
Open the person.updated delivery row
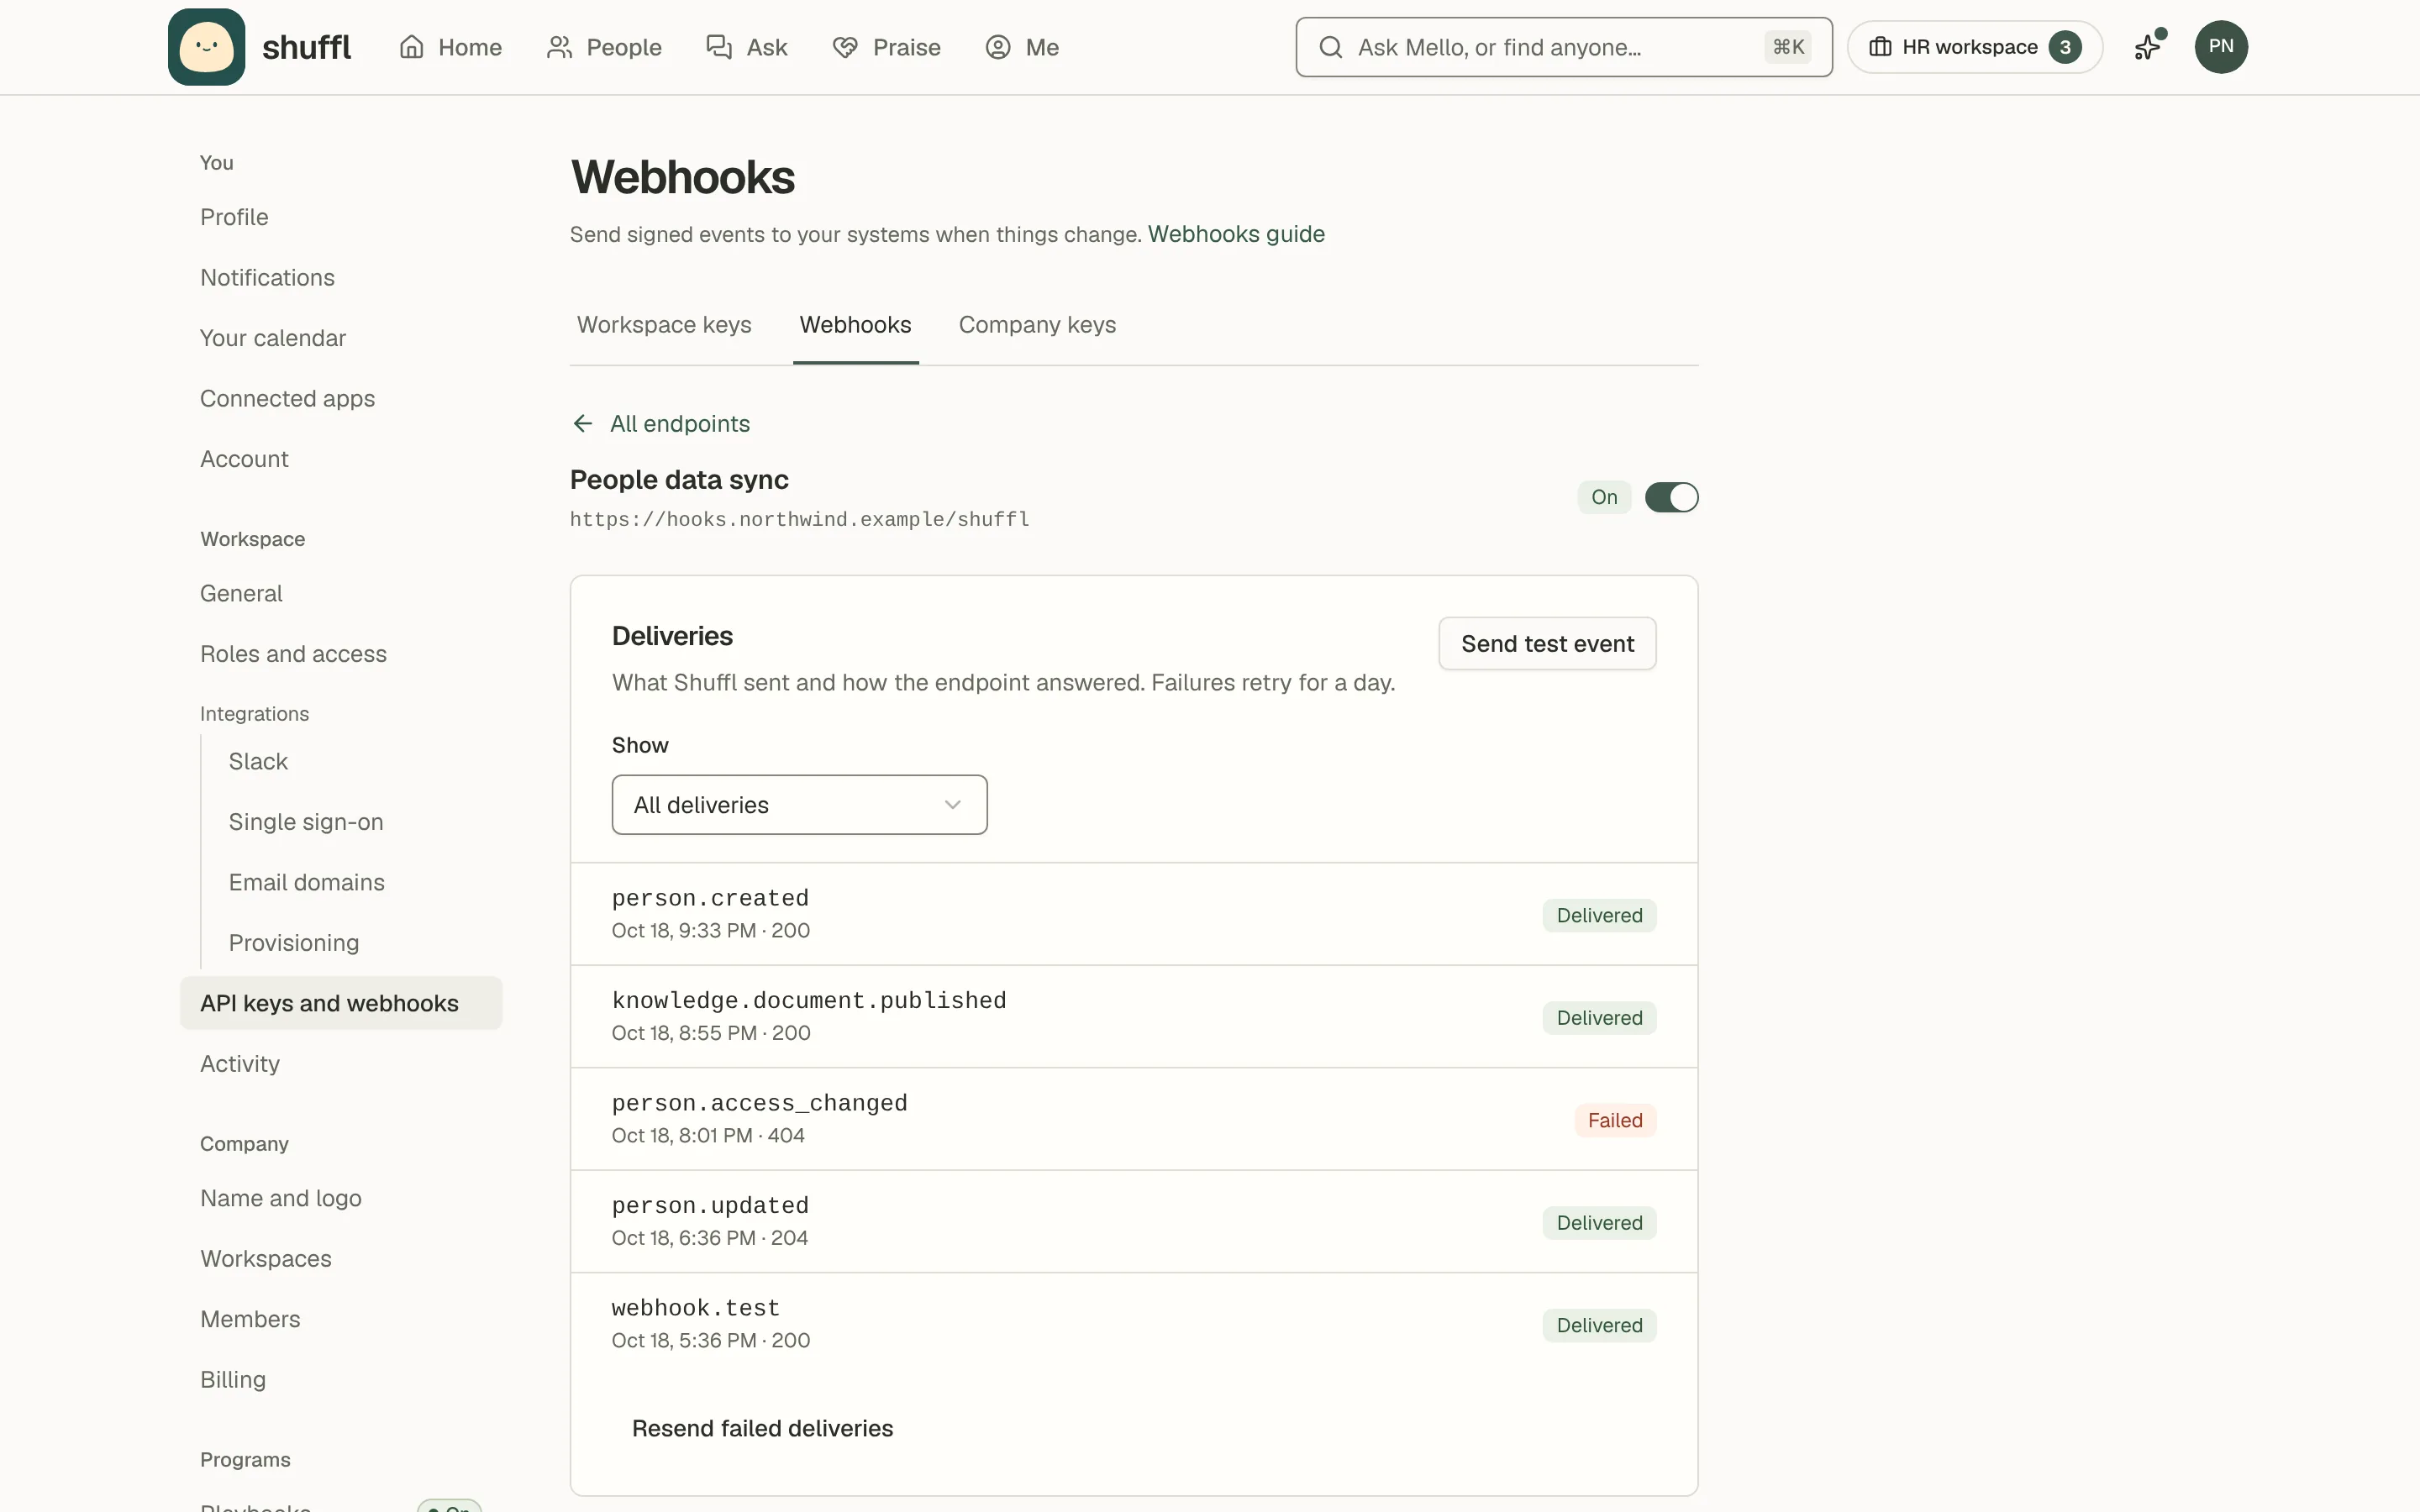pyautogui.click(x=1134, y=1222)
